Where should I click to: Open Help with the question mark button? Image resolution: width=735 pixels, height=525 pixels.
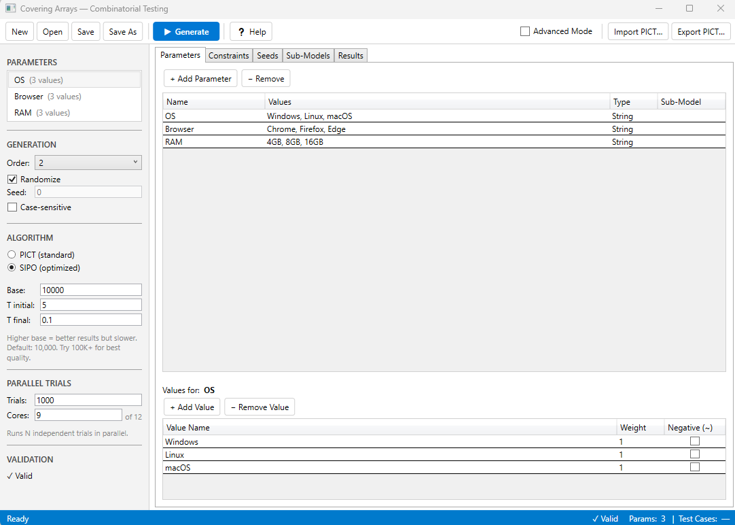[251, 32]
